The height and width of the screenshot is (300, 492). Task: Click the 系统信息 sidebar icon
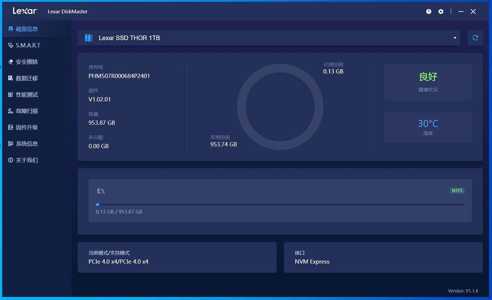(11, 143)
